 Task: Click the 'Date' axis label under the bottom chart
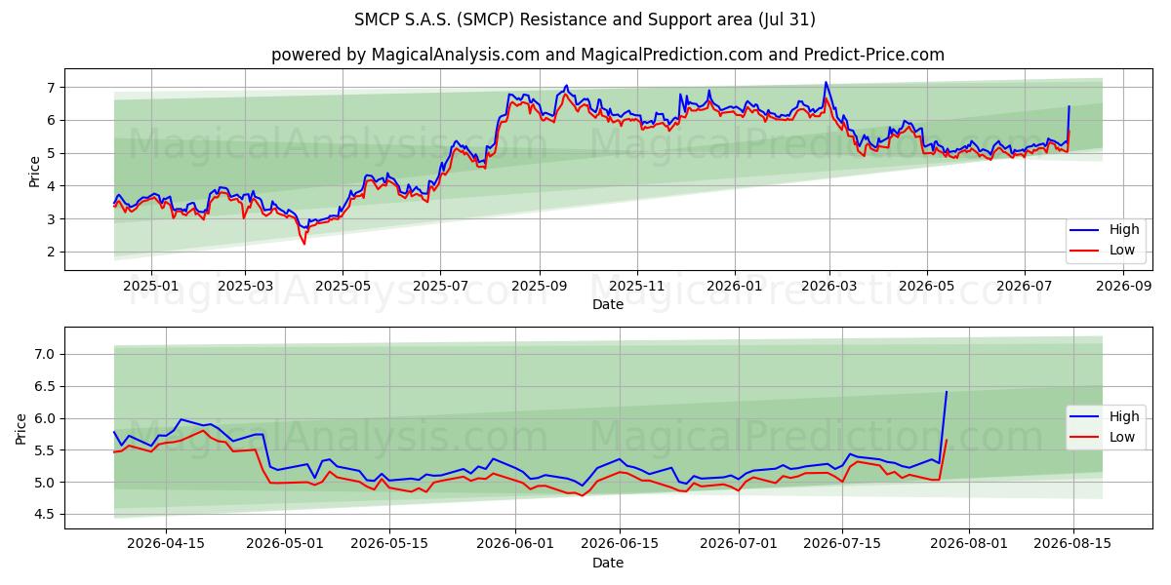pyautogui.click(x=608, y=563)
